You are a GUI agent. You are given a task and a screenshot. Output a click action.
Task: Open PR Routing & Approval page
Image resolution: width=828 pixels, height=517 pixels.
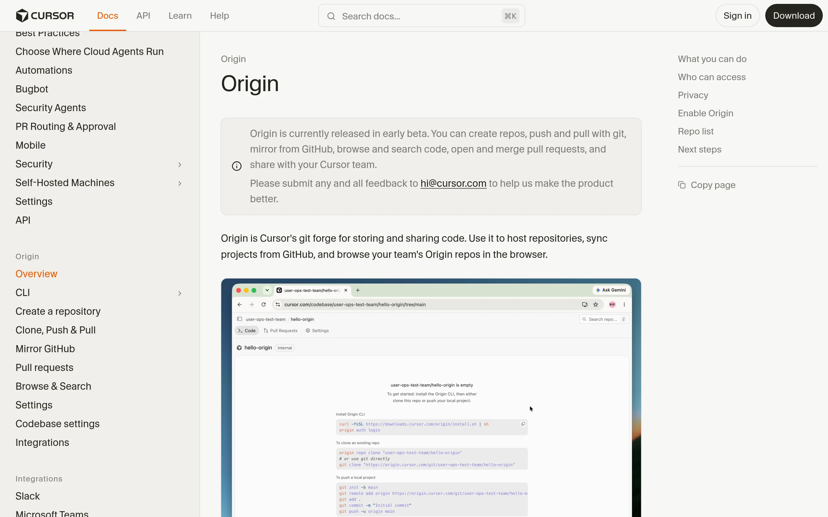[x=66, y=127]
